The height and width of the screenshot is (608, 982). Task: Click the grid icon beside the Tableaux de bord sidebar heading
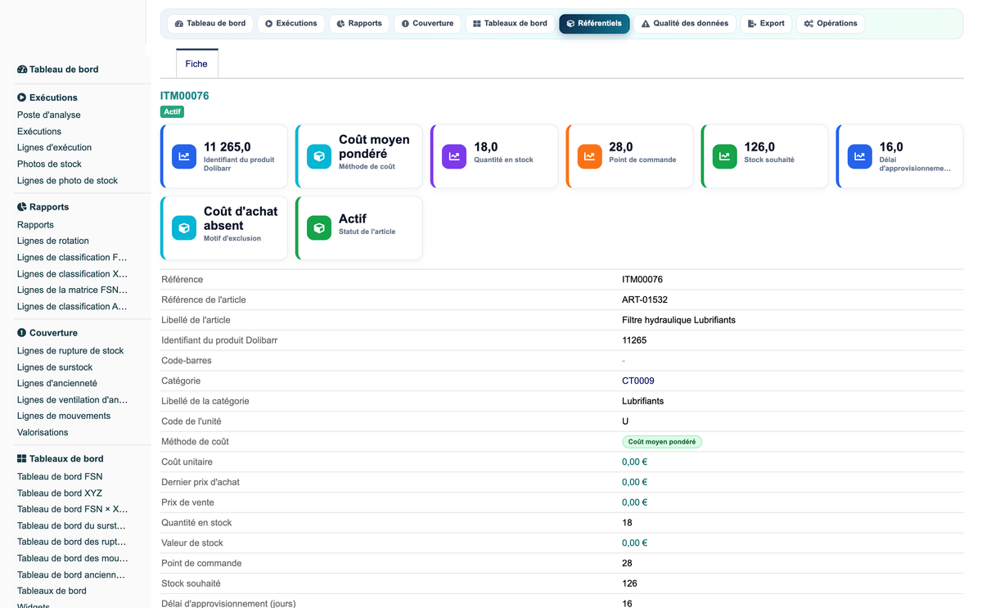tap(22, 459)
